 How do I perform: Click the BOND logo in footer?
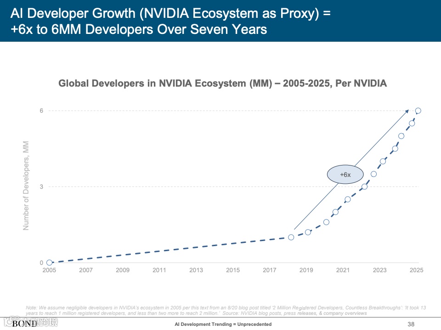tap(25, 324)
